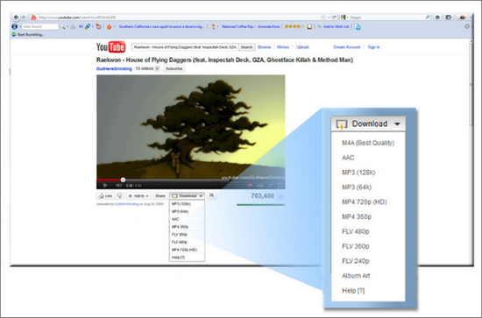Open the Add to dropdown

coord(138,195)
